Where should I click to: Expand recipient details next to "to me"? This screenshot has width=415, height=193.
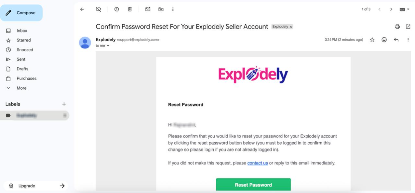(108, 46)
